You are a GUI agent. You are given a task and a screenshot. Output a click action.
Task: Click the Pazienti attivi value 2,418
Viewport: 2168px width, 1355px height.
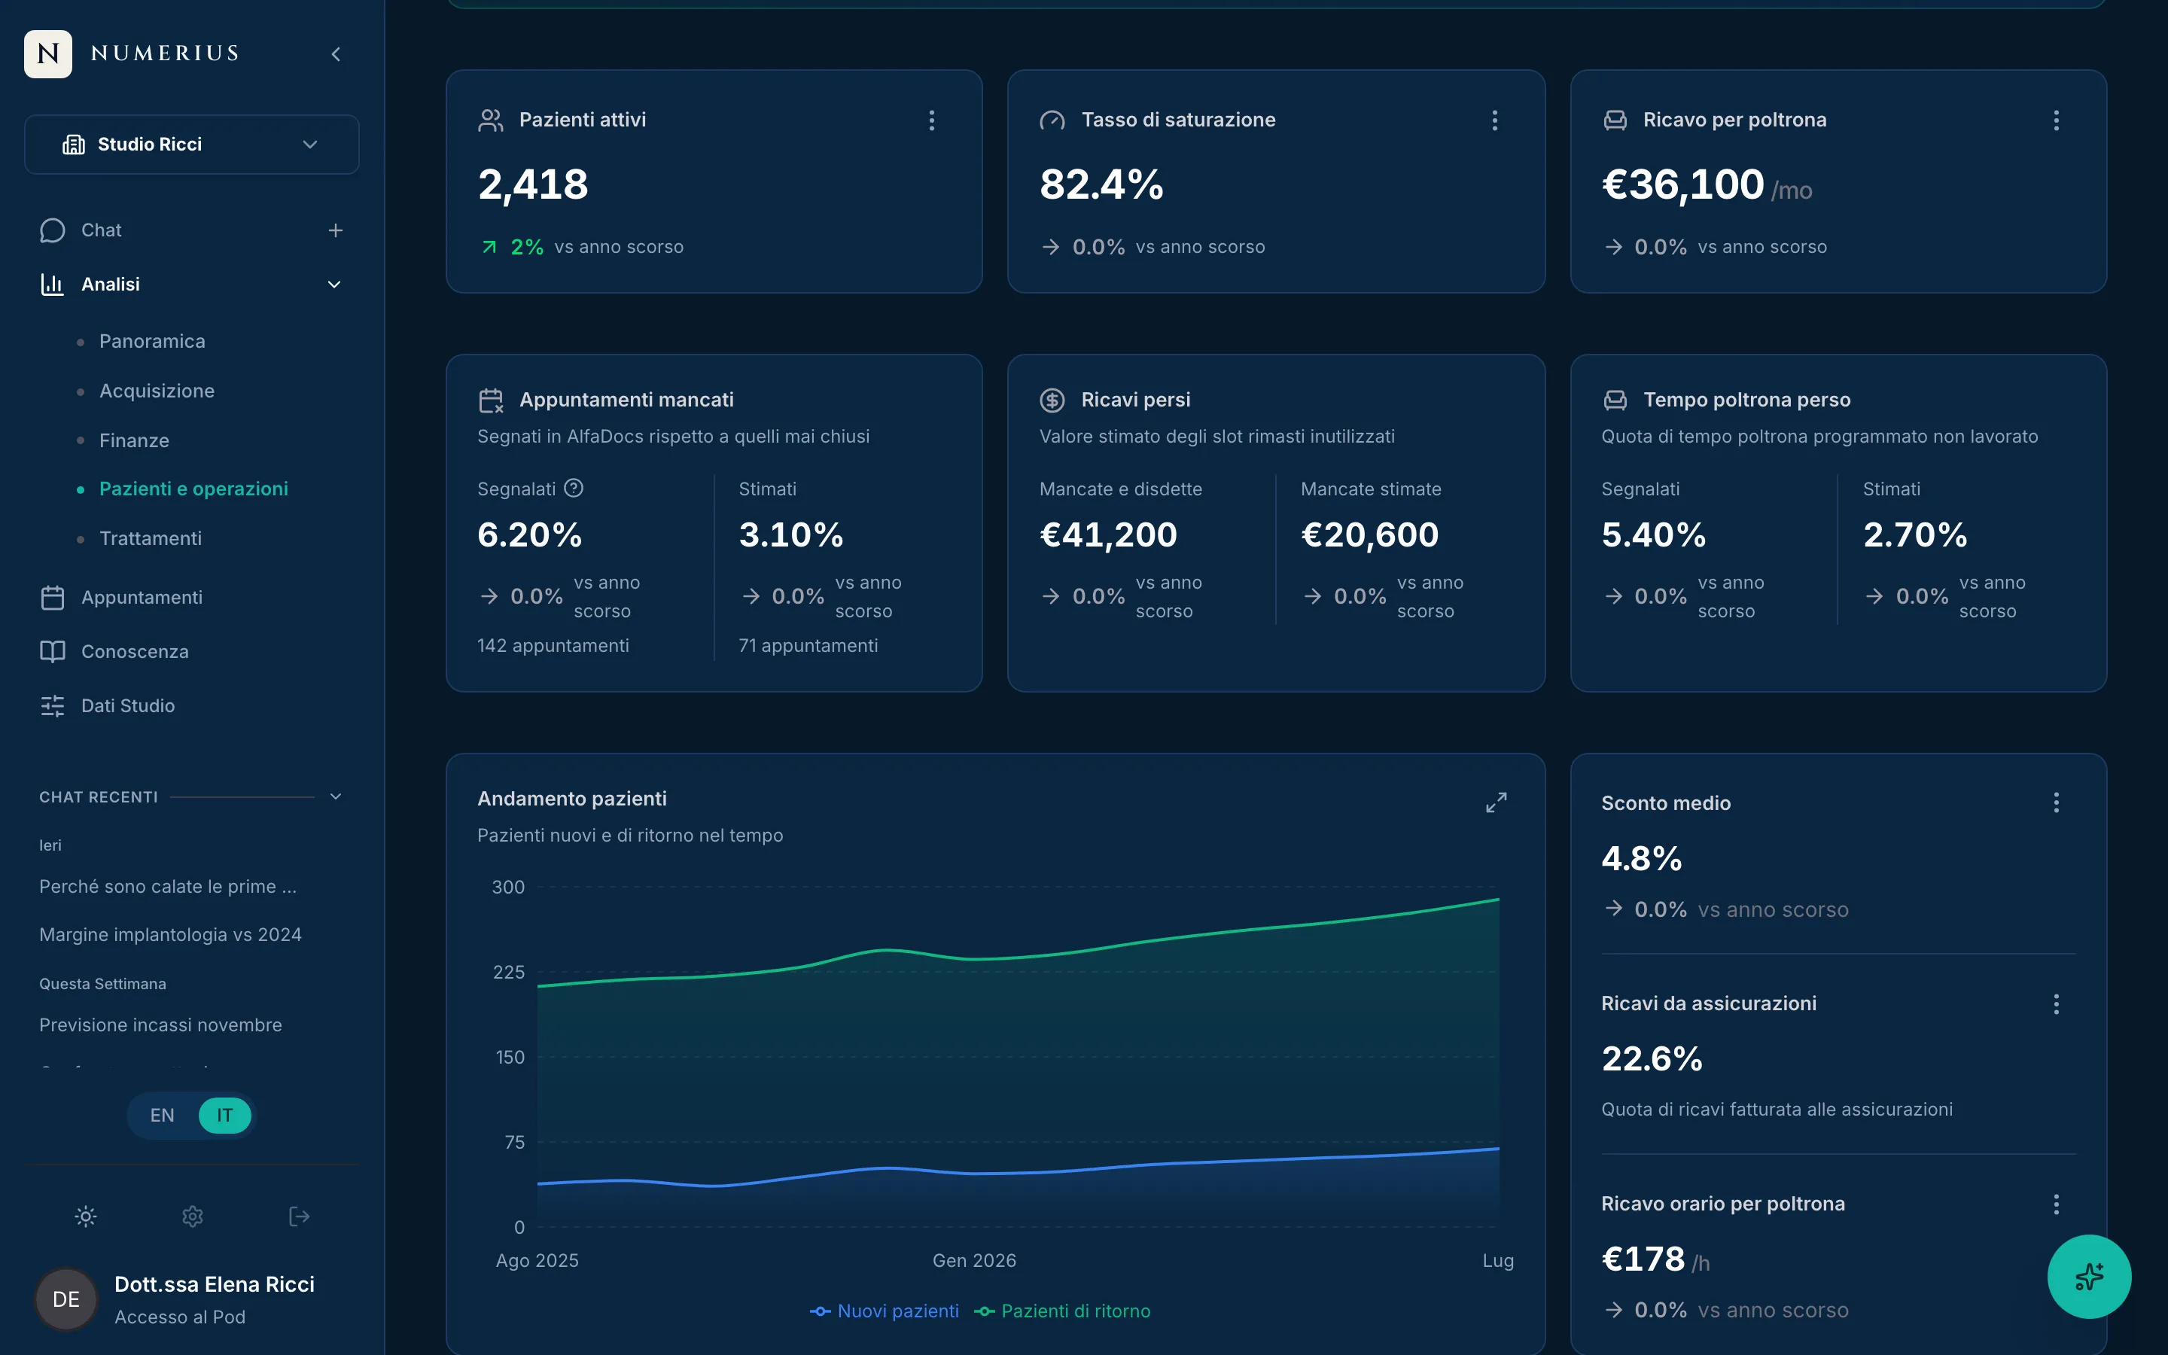tap(533, 184)
